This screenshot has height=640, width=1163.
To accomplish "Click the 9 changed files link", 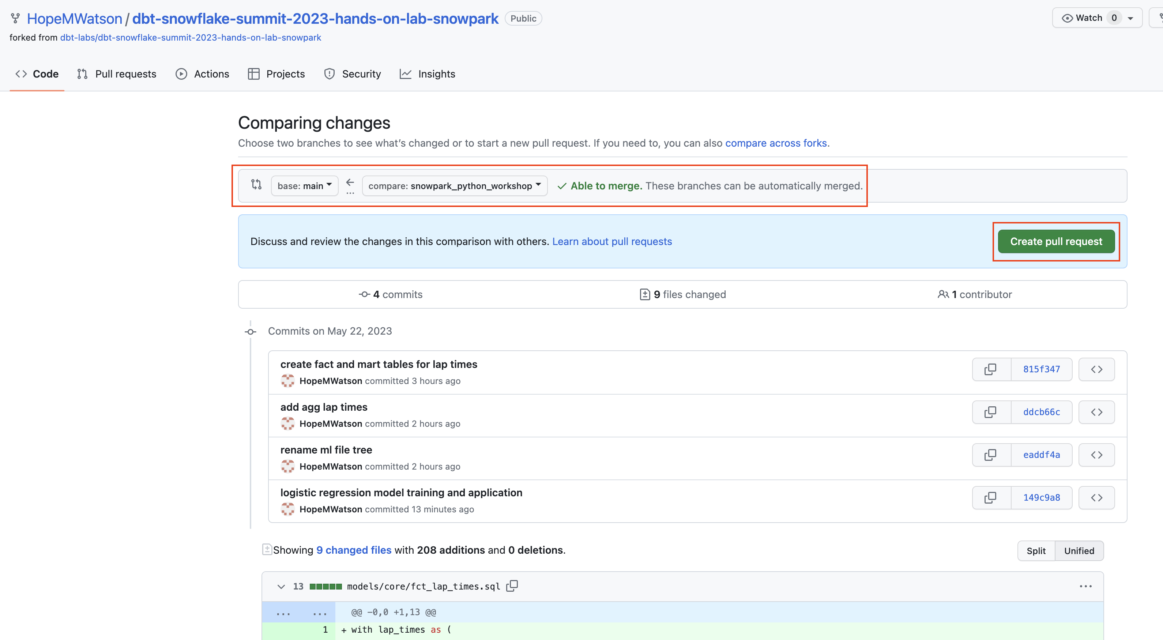I will [x=354, y=550].
